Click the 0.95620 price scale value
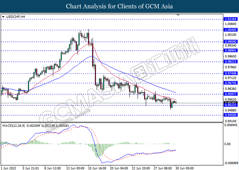Image resolution: width=239 pixels, height=170 pixels. coord(230,99)
